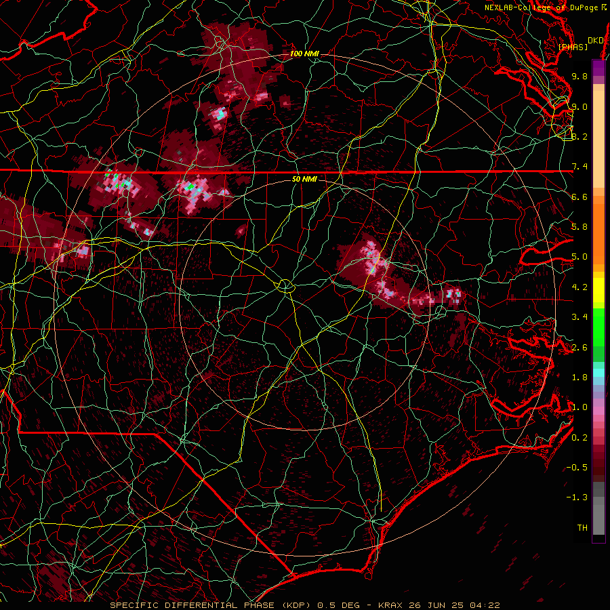Click the 7.4 scale value
This screenshot has height=610, width=610.
pyautogui.click(x=579, y=167)
